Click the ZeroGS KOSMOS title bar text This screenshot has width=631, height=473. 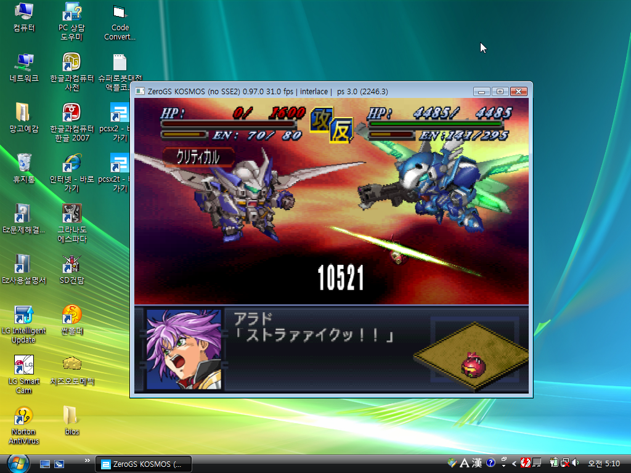pos(267,92)
